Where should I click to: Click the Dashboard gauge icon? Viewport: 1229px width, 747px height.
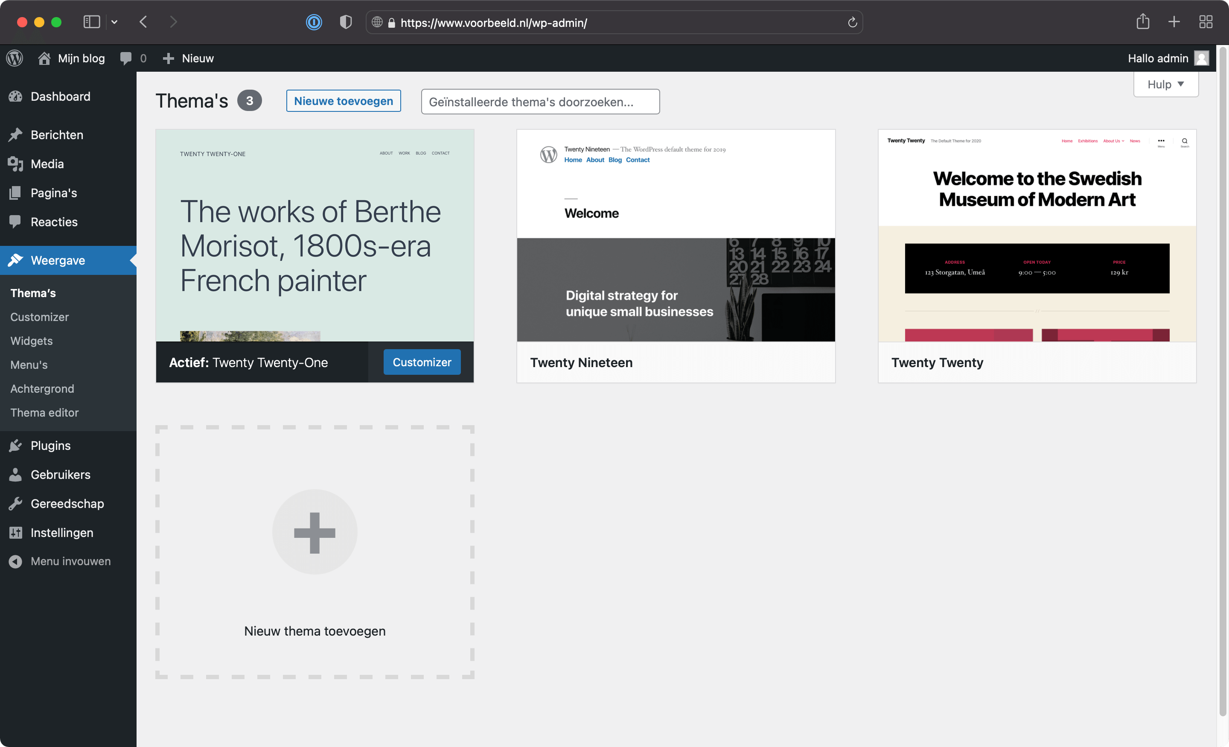(15, 96)
